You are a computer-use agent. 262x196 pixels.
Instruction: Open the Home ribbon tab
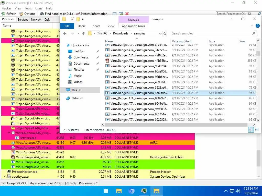point(82,26)
